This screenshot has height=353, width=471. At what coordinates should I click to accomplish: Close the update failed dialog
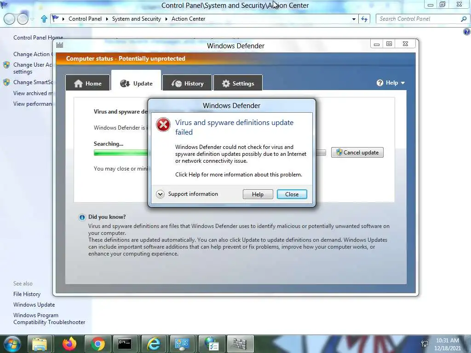(x=292, y=194)
